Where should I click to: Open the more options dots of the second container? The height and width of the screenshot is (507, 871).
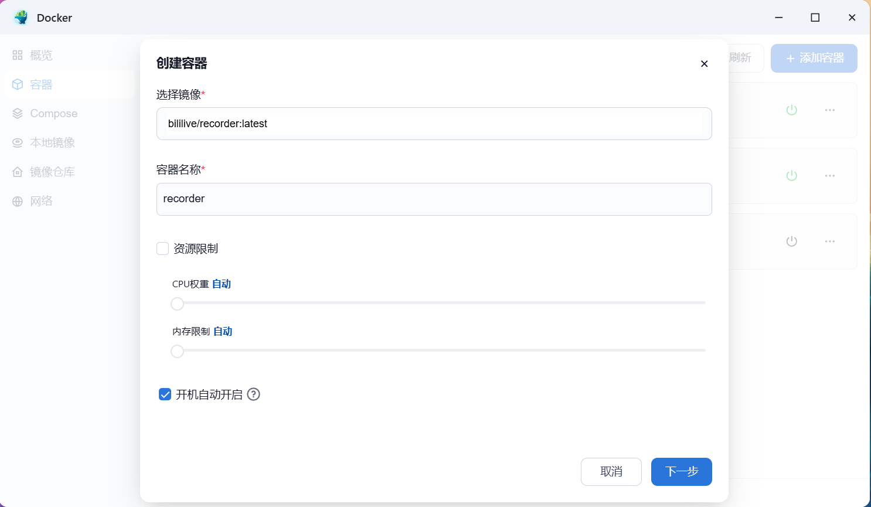830,176
